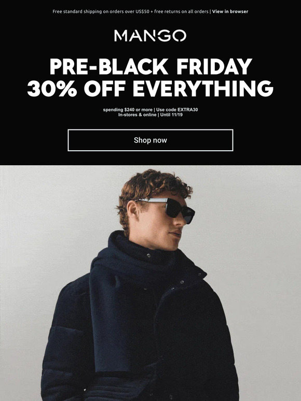Click the 30% OFF EVERYTHING headline

[x=150, y=88]
